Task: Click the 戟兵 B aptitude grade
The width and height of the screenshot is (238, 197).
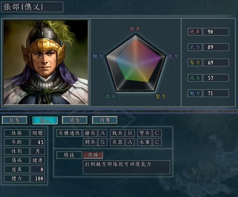Action: coord(130,133)
